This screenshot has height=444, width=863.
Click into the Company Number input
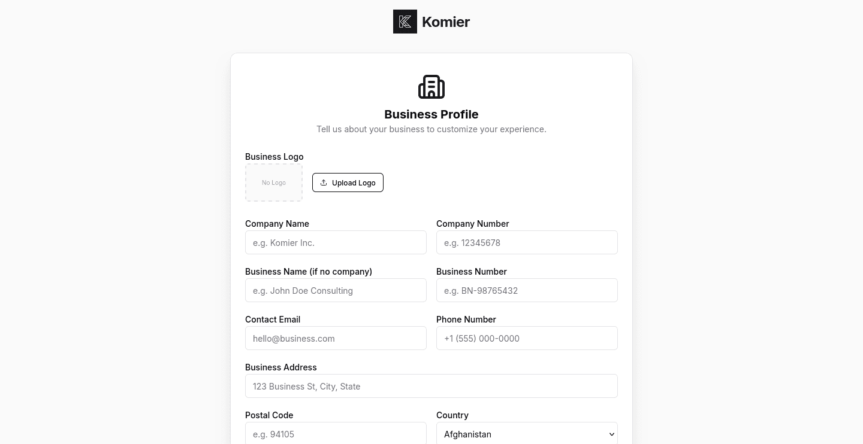click(527, 242)
